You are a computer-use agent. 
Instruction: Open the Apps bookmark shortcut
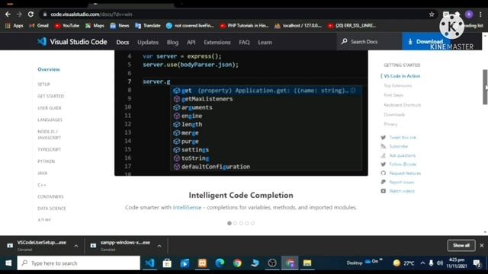point(14,26)
